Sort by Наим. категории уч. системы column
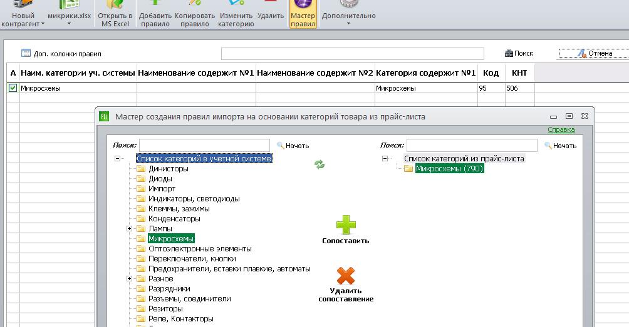629x327 pixels. (78, 73)
